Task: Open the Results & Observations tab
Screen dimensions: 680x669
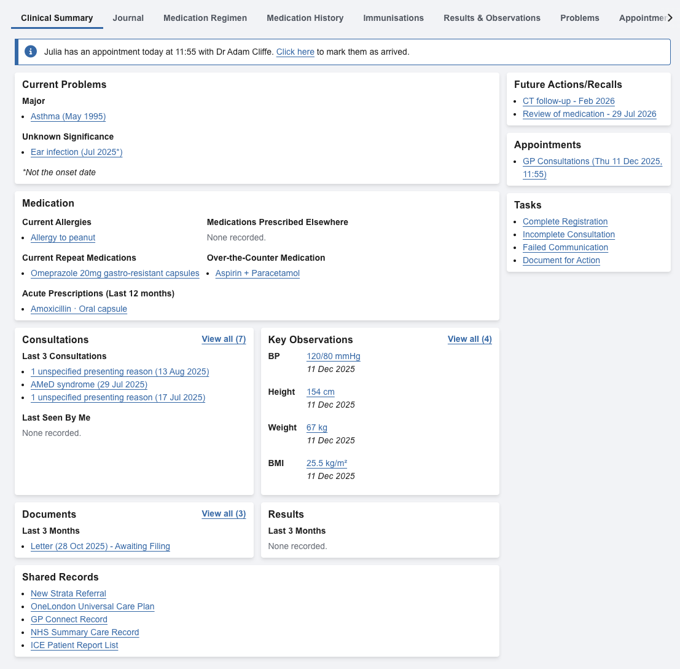Action: [492, 18]
